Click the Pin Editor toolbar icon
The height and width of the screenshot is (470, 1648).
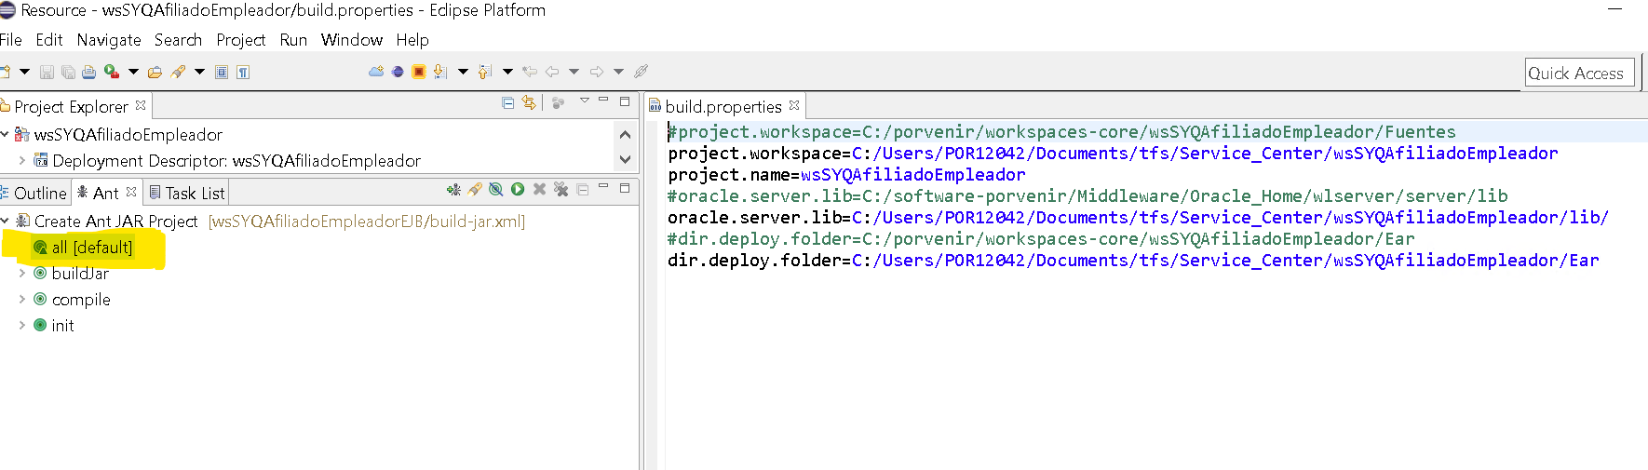pyautogui.click(x=641, y=72)
